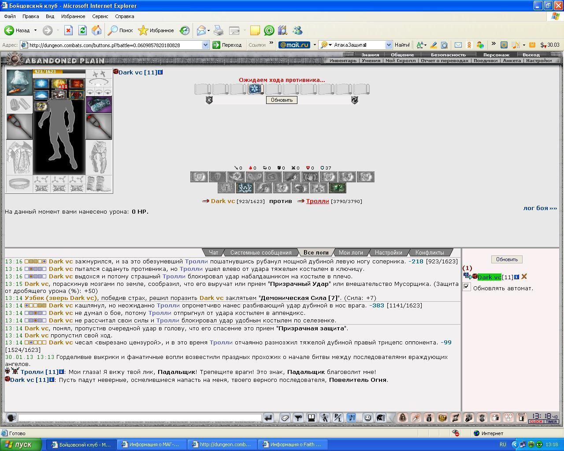Click the blue snowflake scroll in the scroll row
Image resolution: width=564 pixels, height=451 pixels.
pyautogui.click(x=255, y=89)
